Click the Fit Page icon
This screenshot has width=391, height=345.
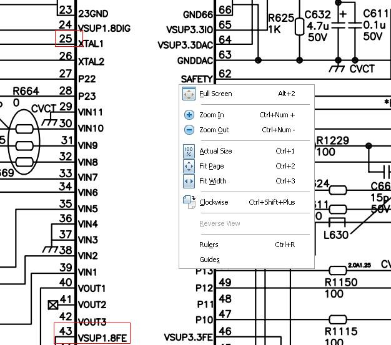189,166
